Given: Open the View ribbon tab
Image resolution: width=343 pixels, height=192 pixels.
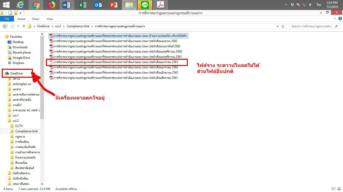Looking at the screenshot, I should click(x=50, y=19).
